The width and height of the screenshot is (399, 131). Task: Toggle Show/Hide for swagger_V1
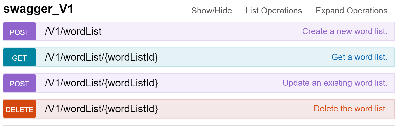(x=212, y=11)
